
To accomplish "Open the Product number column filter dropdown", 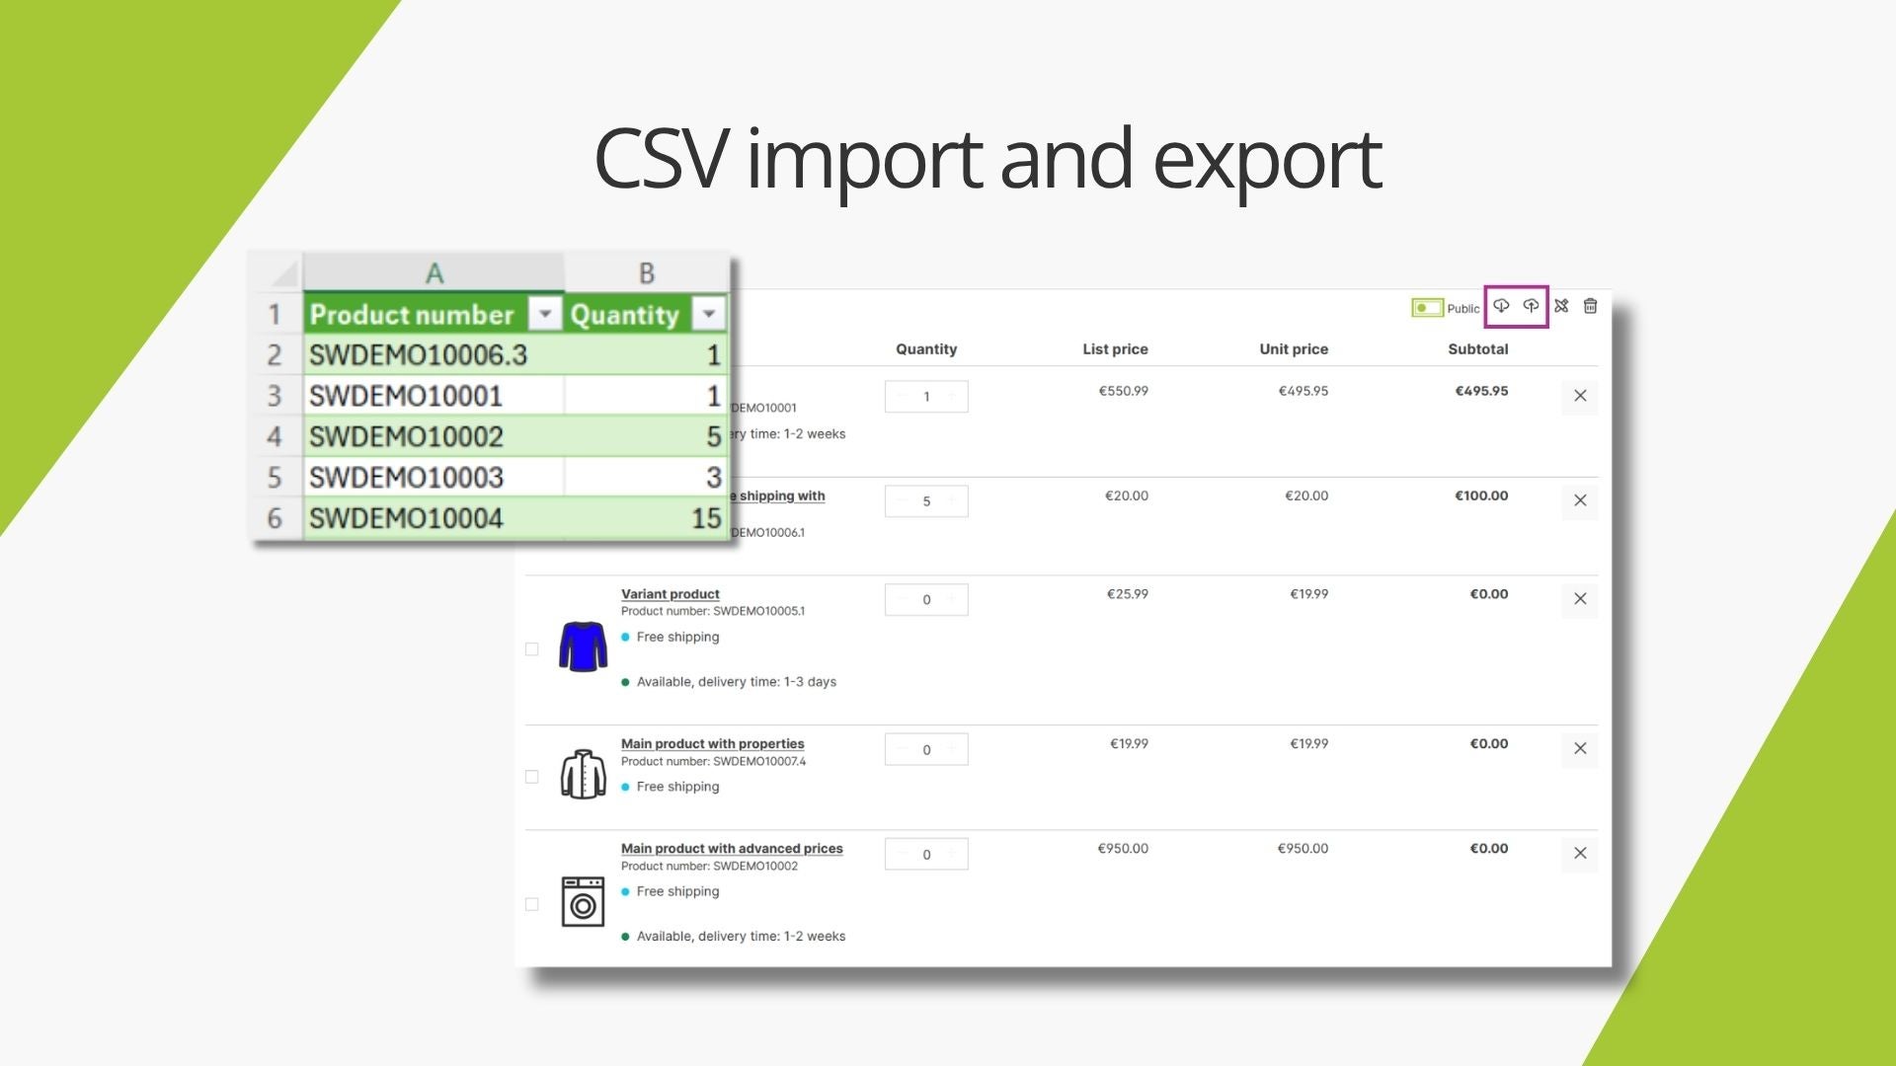I will (544, 314).
